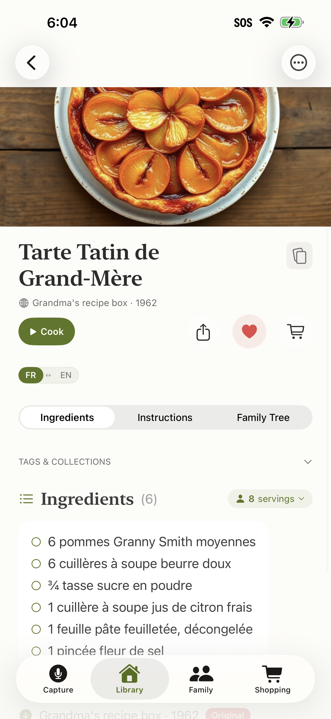This screenshot has width=331, height=719.
Task: Check off 6 pommes Granny Smith moyennes
Action: 36,542
